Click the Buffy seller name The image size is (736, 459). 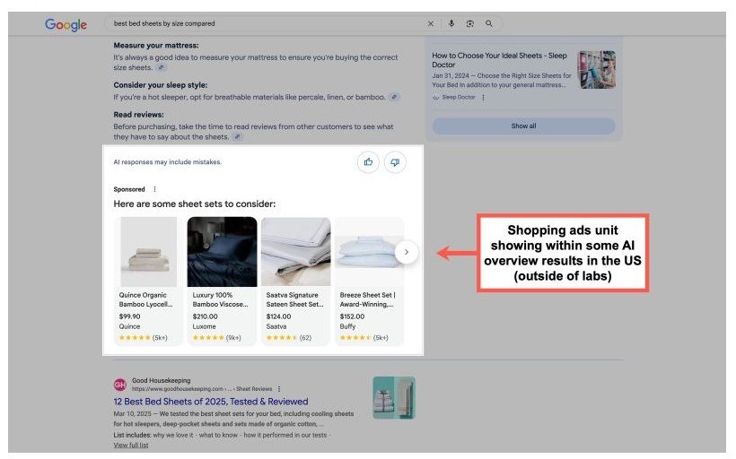[347, 326]
